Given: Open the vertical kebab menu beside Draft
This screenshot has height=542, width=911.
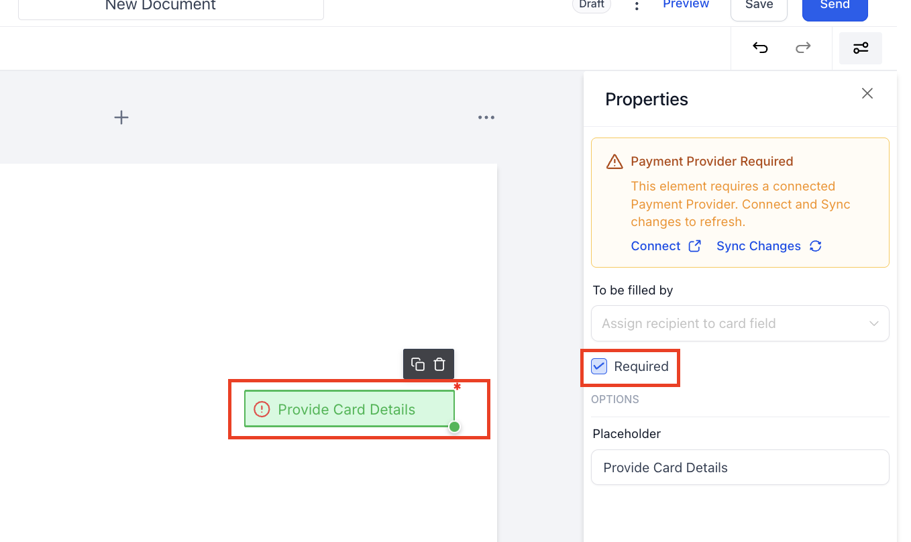Looking at the screenshot, I should coord(637,6).
